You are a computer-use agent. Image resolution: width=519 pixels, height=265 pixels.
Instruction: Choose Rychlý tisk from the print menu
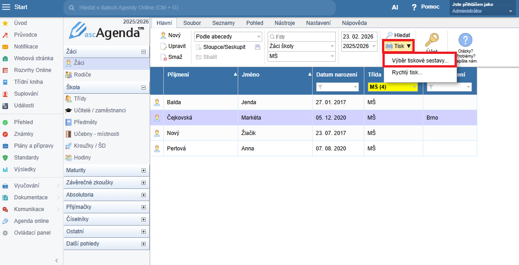(407, 72)
